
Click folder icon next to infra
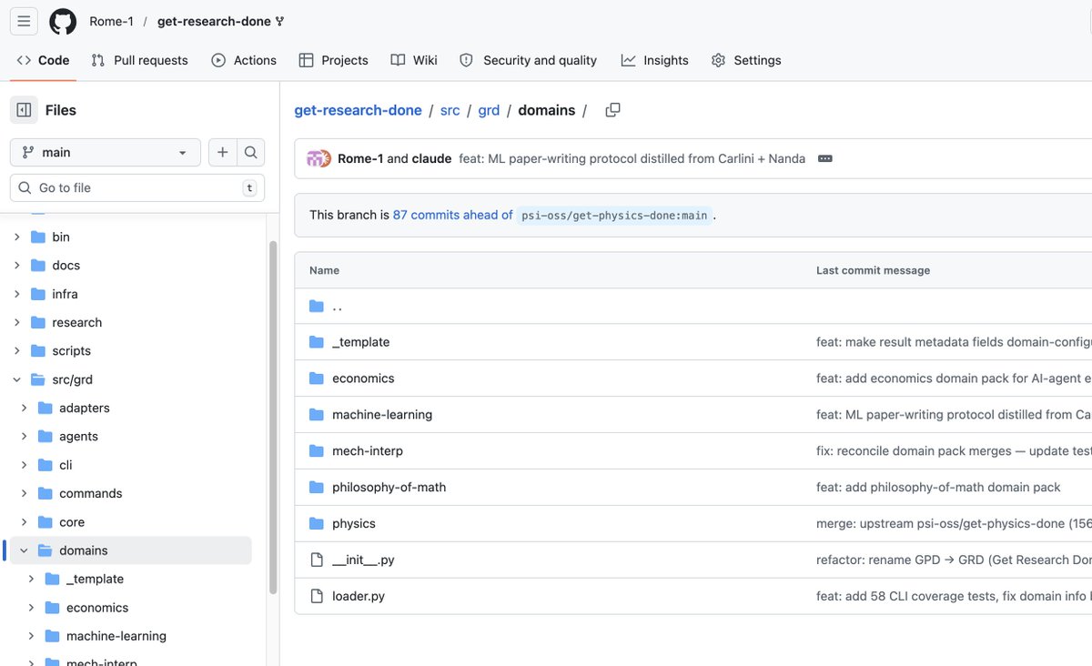coord(37,294)
